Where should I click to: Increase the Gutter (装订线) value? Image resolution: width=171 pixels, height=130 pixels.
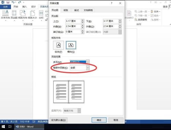pos(82,31)
